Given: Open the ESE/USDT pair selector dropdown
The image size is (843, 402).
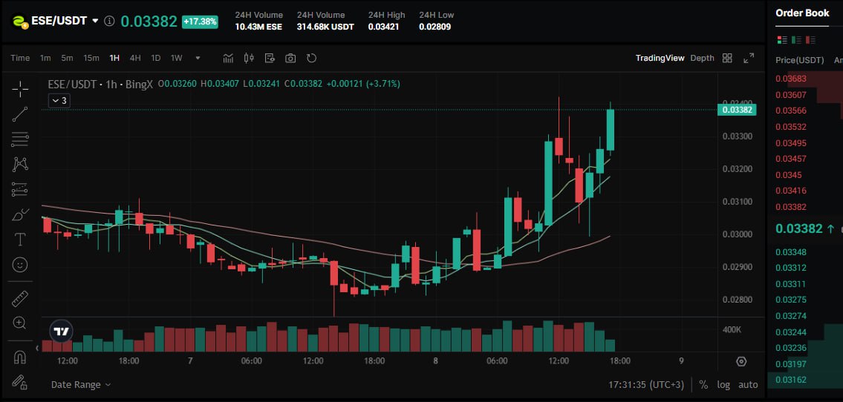Looking at the screenshot, I should [95, 21].
